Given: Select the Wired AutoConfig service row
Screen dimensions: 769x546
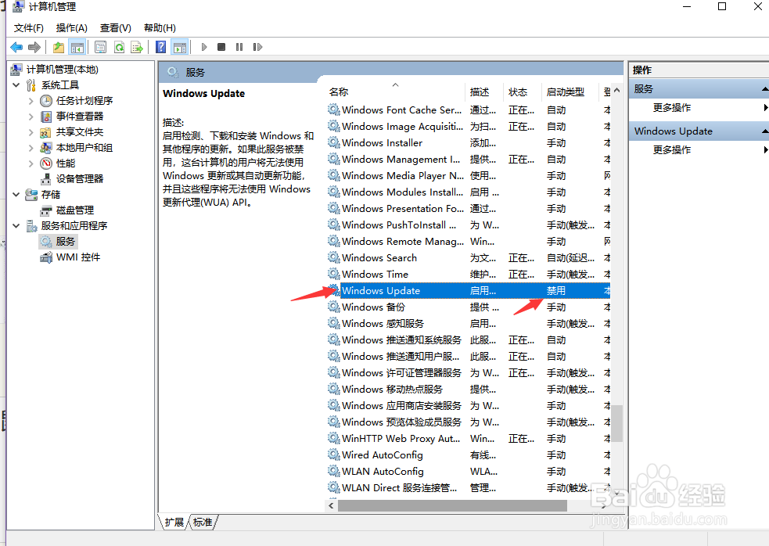Looking at the screenshot, I should (x=469, y=454).
